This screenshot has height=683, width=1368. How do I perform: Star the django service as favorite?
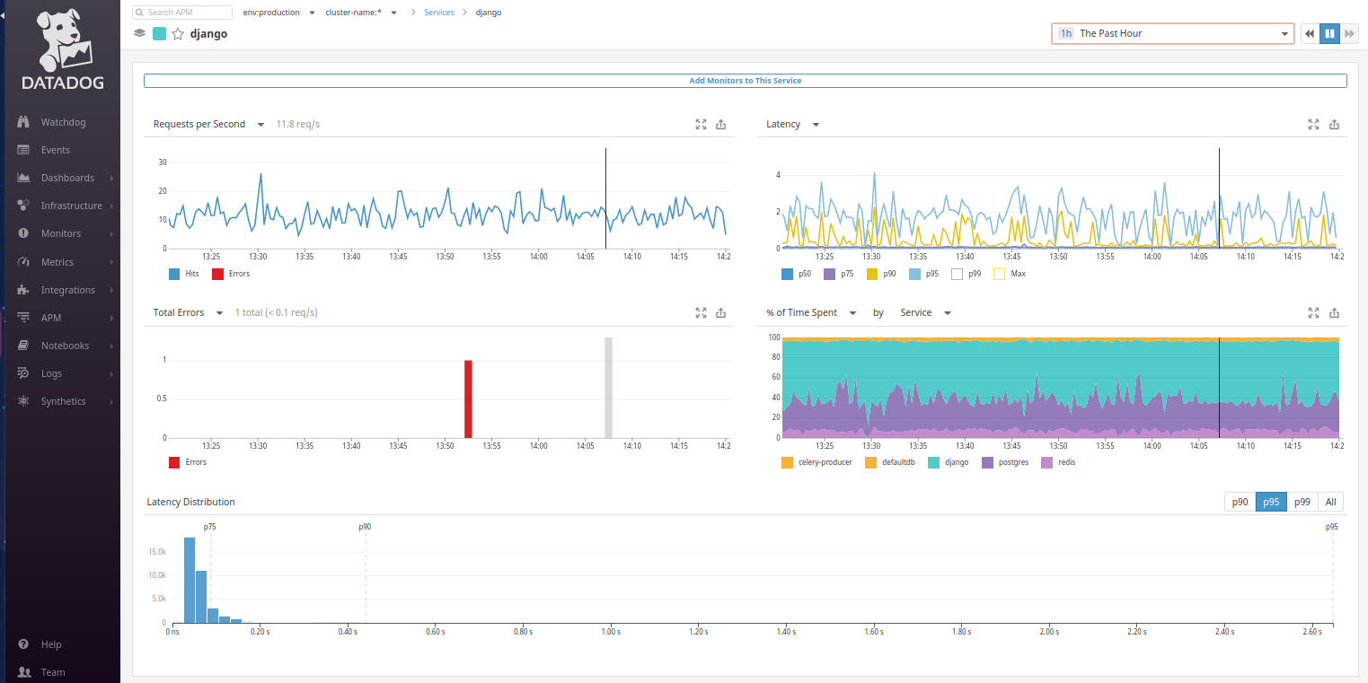point(178,33)
